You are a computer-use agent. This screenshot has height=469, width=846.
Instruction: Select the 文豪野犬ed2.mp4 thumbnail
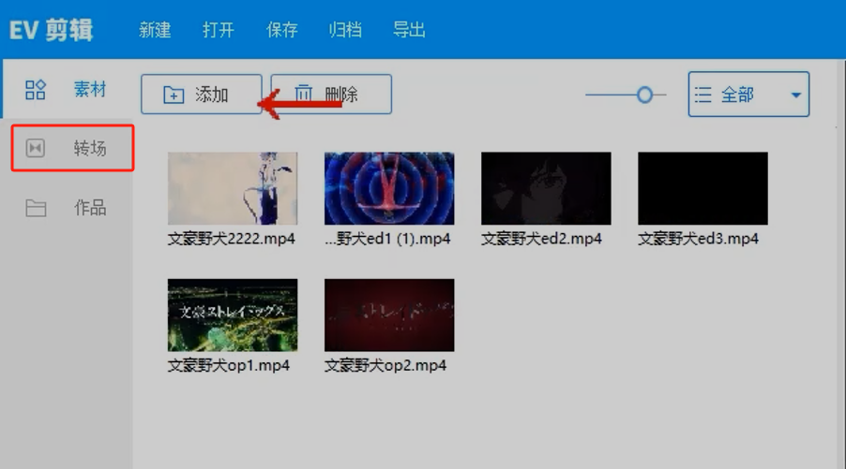coord(546,188)
